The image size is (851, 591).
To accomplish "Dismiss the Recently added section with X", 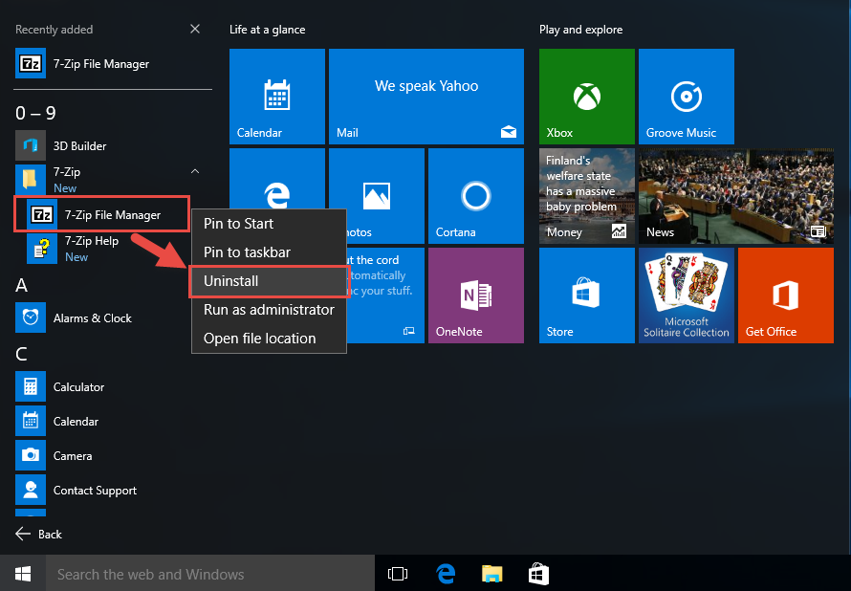I will click(195, 29).
